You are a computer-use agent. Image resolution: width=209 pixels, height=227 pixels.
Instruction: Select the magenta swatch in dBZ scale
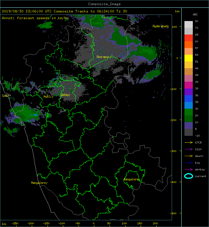[188, 85]
